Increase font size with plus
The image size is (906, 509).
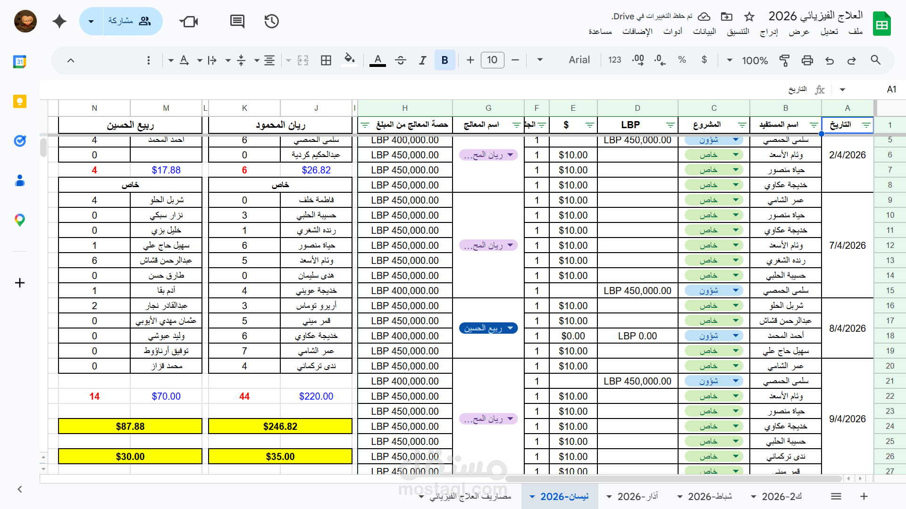pyautogui.click(x=470, y=60)
